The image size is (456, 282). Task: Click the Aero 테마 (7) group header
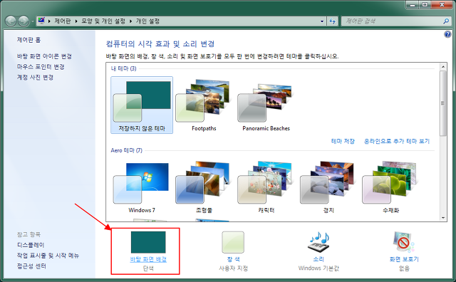pos(127,150)
